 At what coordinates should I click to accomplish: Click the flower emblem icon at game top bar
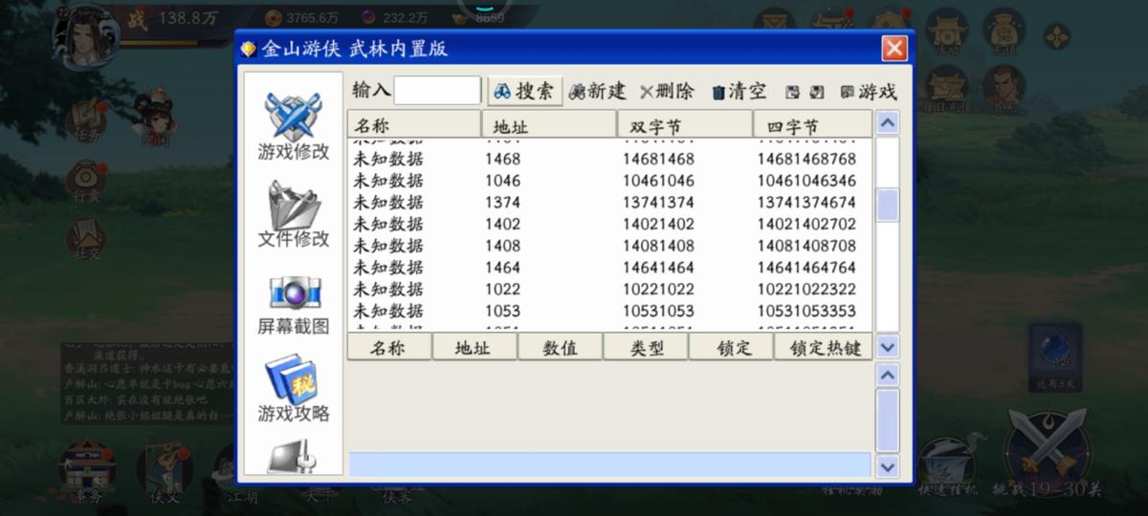[x=1056, y=37]
